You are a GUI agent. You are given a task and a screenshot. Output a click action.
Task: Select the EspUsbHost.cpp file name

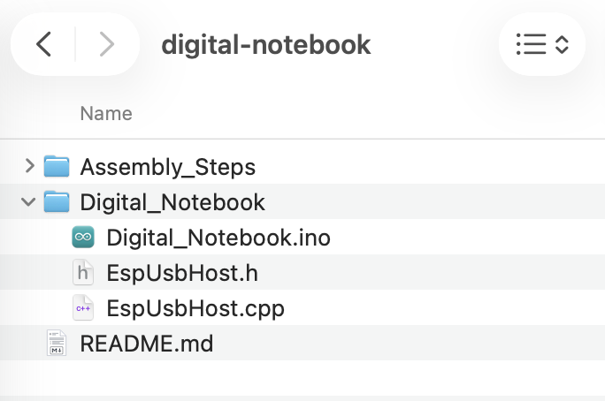[x=195, y=308]
